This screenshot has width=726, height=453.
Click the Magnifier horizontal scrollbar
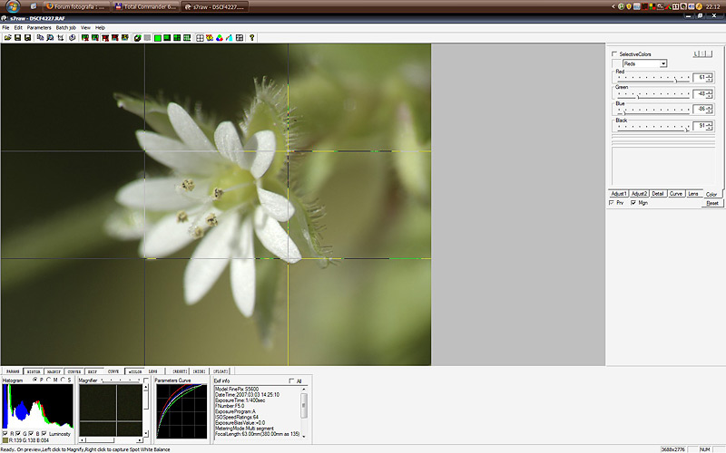pos(111,440)
